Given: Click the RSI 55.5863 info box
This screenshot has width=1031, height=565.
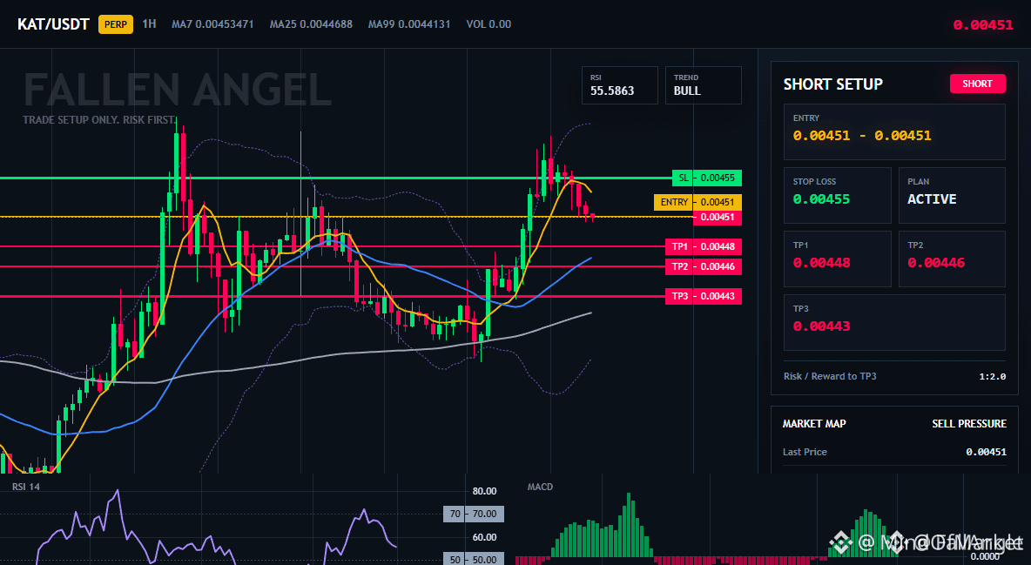Looking at the screenshot, I should [619, 85].
